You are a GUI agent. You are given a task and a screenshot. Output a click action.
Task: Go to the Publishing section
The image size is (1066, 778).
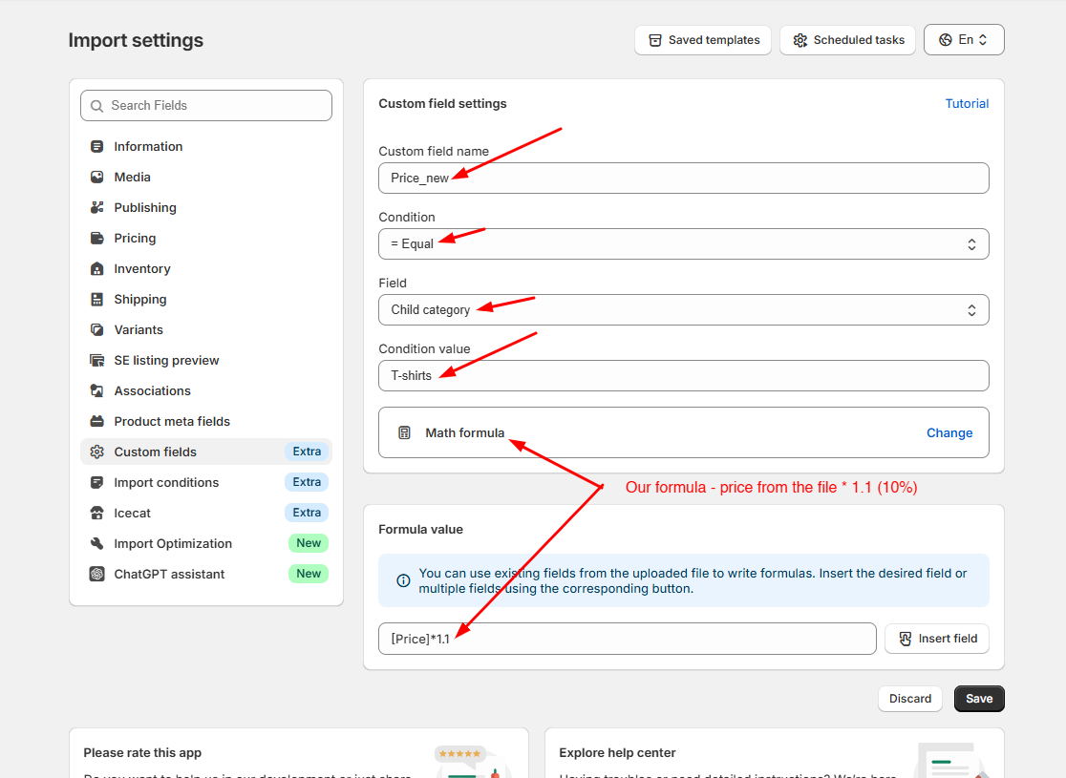(x=206, y=208)
